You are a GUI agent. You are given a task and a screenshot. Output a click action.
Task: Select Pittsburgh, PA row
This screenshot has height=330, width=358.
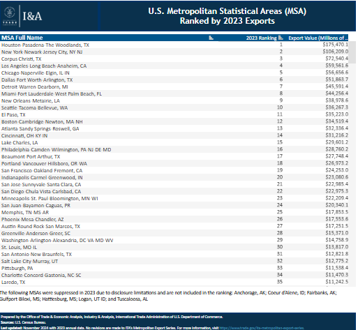click(x=174, y=268)
